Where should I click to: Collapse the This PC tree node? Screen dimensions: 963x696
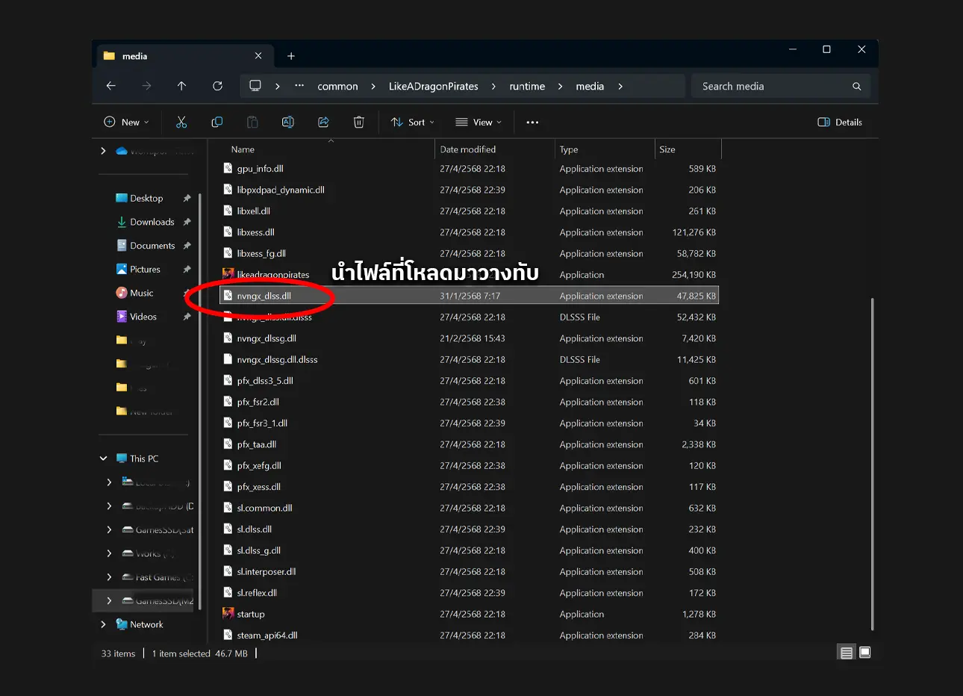click(x=103, y=459)
